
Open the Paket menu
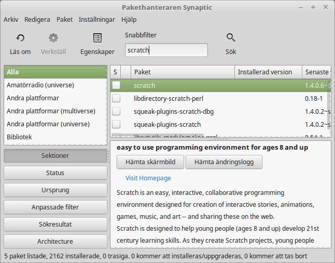pyautogui.click(x=64, y=19)
